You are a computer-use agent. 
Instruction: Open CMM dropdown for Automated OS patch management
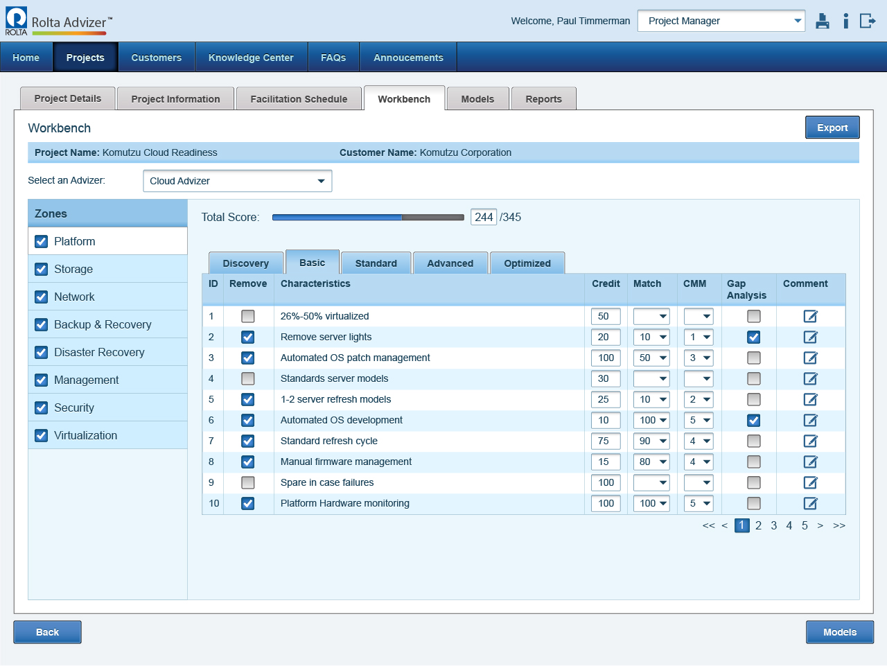[699, 358]
